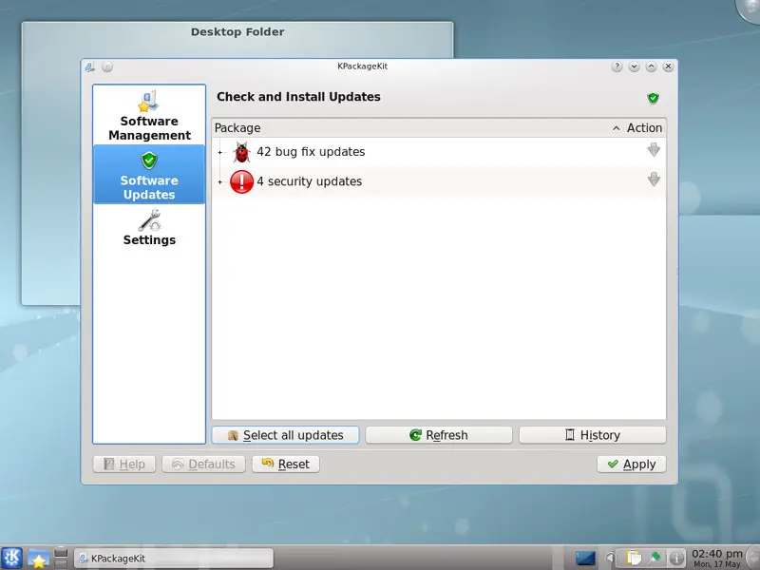Click the green update notifier tray icon
This screenshot has height=570, width=760.
(x=655, y=558)
